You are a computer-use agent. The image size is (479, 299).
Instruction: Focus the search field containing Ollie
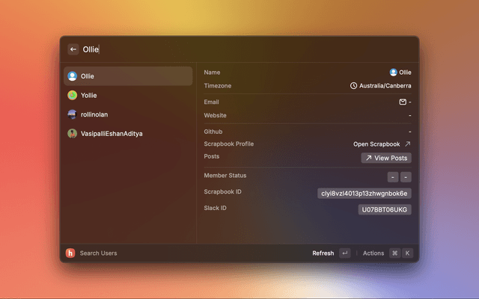click(225, 49)
